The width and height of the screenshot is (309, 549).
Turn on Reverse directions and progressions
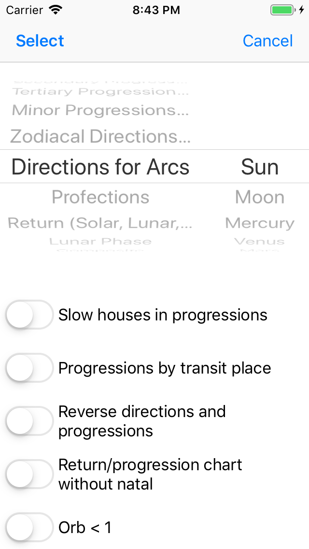[29, 421]
